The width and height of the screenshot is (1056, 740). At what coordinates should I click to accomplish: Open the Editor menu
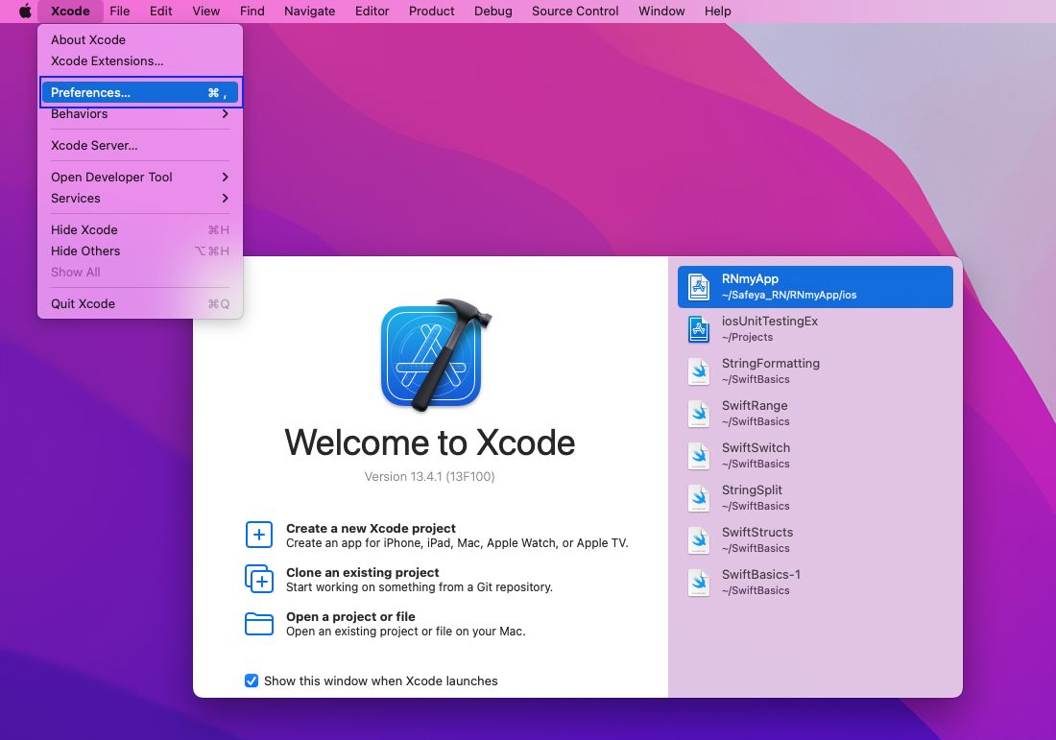[372, 11]
